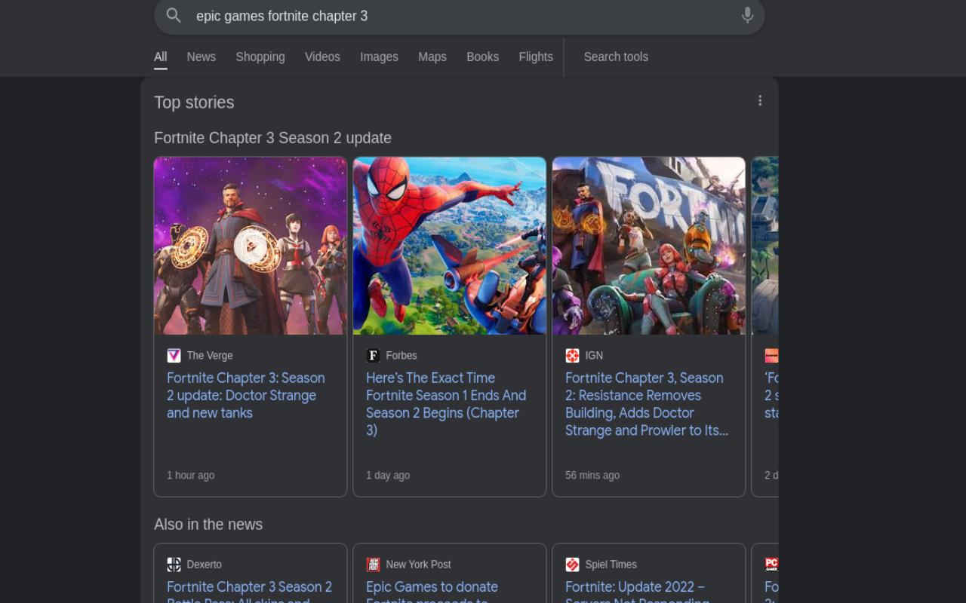Image resolution: width=966 pixels, height=603 pixels.
Task: Switch to the Videos tab
Action: tap(322, 57)
